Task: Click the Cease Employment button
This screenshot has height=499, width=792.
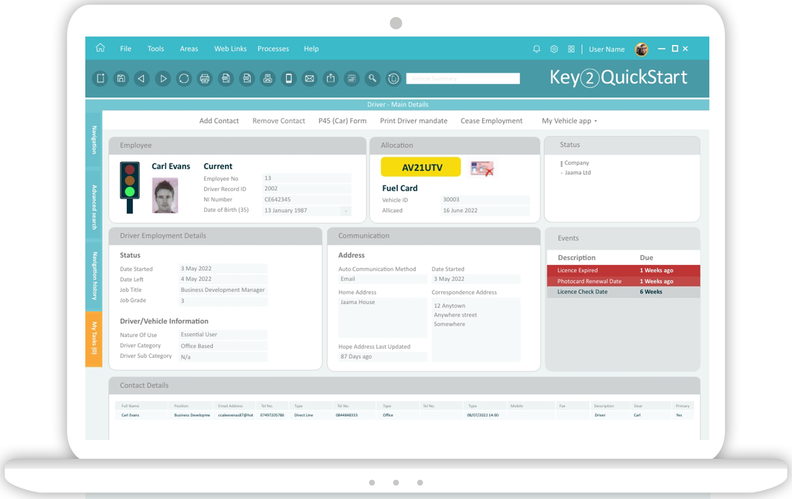Action: tap(491, 120)
